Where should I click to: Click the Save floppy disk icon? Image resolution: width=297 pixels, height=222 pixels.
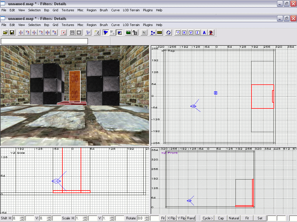(12, 33)
